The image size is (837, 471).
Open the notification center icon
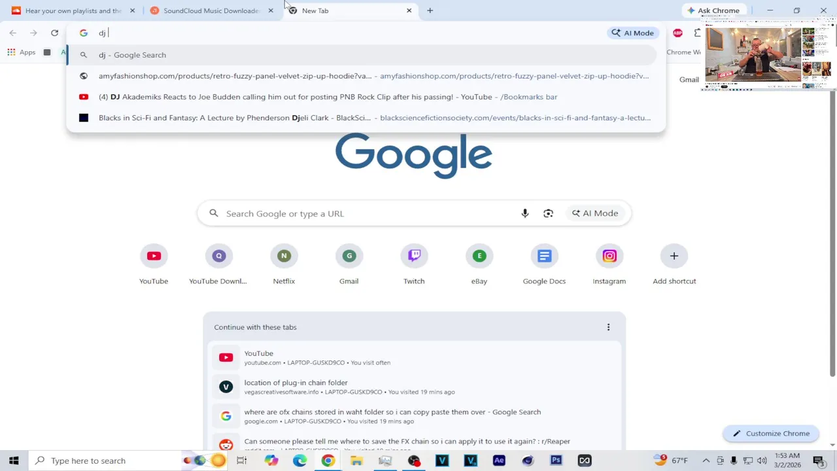pos(819,461)
